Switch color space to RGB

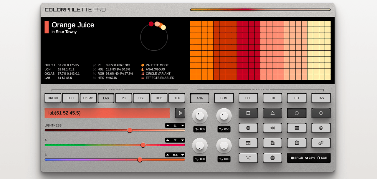click(159, 98)
